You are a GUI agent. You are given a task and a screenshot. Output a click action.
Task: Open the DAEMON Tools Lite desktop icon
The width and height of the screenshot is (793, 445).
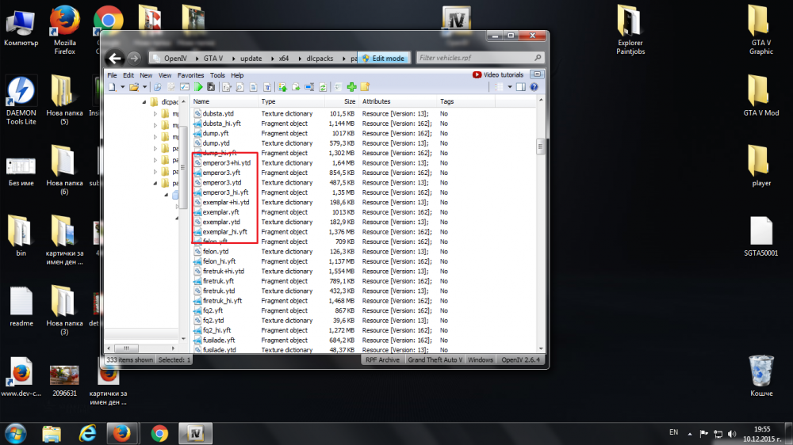click(21, 100)
